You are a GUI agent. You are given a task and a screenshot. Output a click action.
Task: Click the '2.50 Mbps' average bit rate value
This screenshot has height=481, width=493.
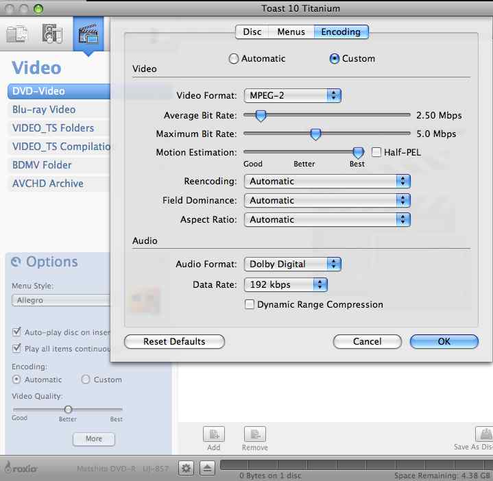coord(439,116)
